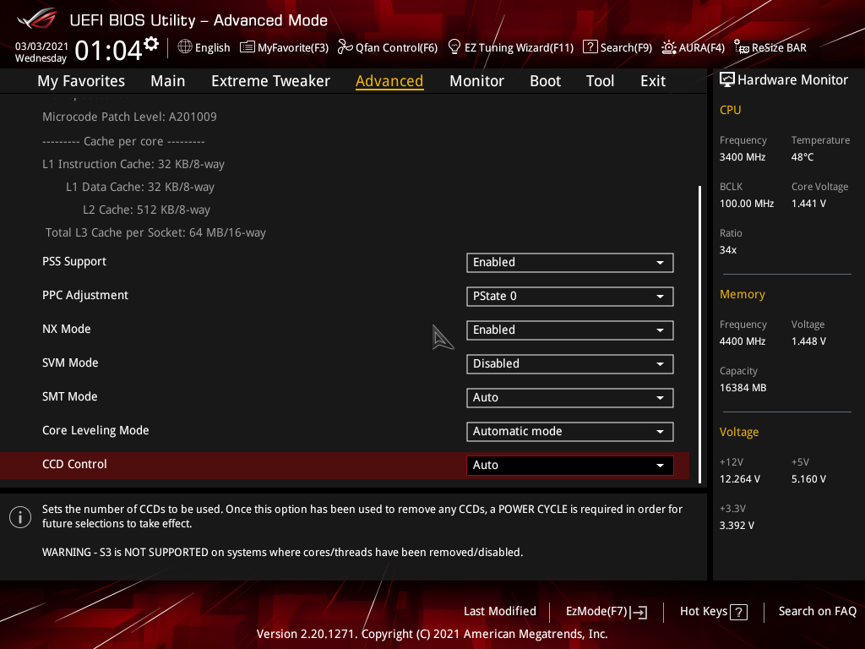This screenshot has height=649, width=865.
Task: Click L1 Instruction Cache text
Action: click(133, 165)
